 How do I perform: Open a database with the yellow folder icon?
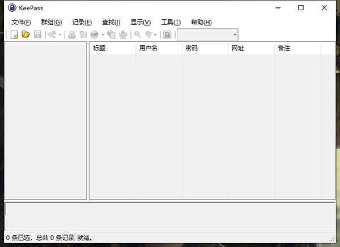25,34
